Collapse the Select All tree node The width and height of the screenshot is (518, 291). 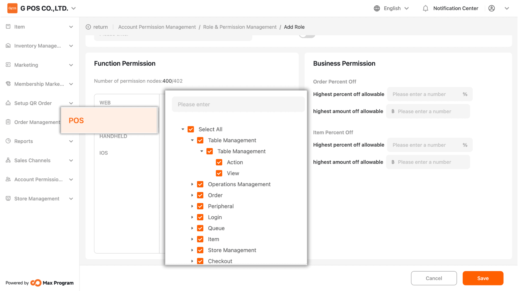coord(183,129)
